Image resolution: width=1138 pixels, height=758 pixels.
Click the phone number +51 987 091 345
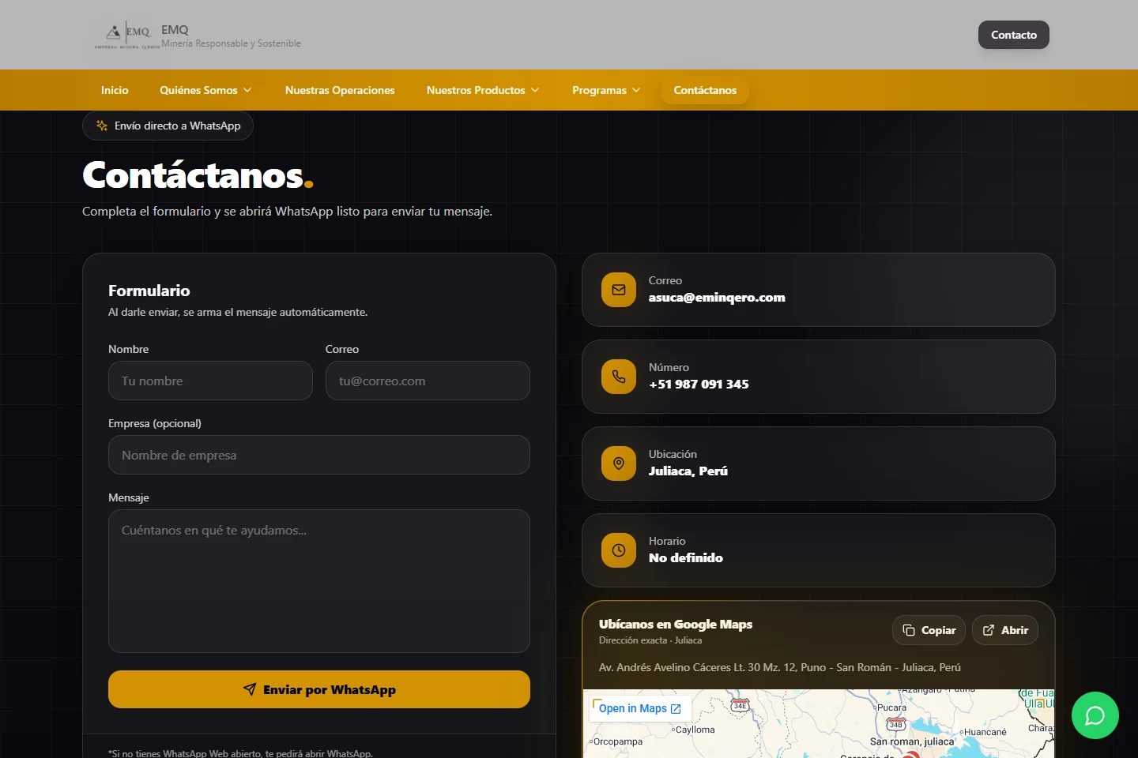click(x=699, y=385)
